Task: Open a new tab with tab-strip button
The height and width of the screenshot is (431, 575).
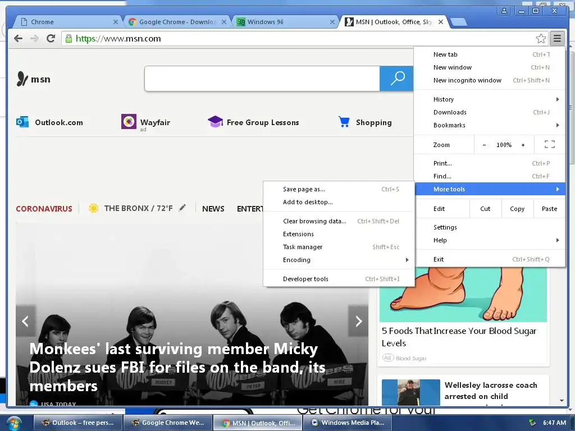Action: coord(458,22)
